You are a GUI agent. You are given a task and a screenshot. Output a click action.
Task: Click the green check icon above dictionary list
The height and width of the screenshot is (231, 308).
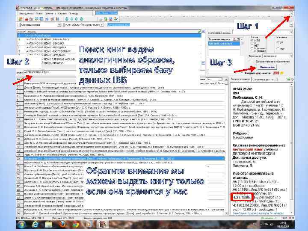[200, 31]
